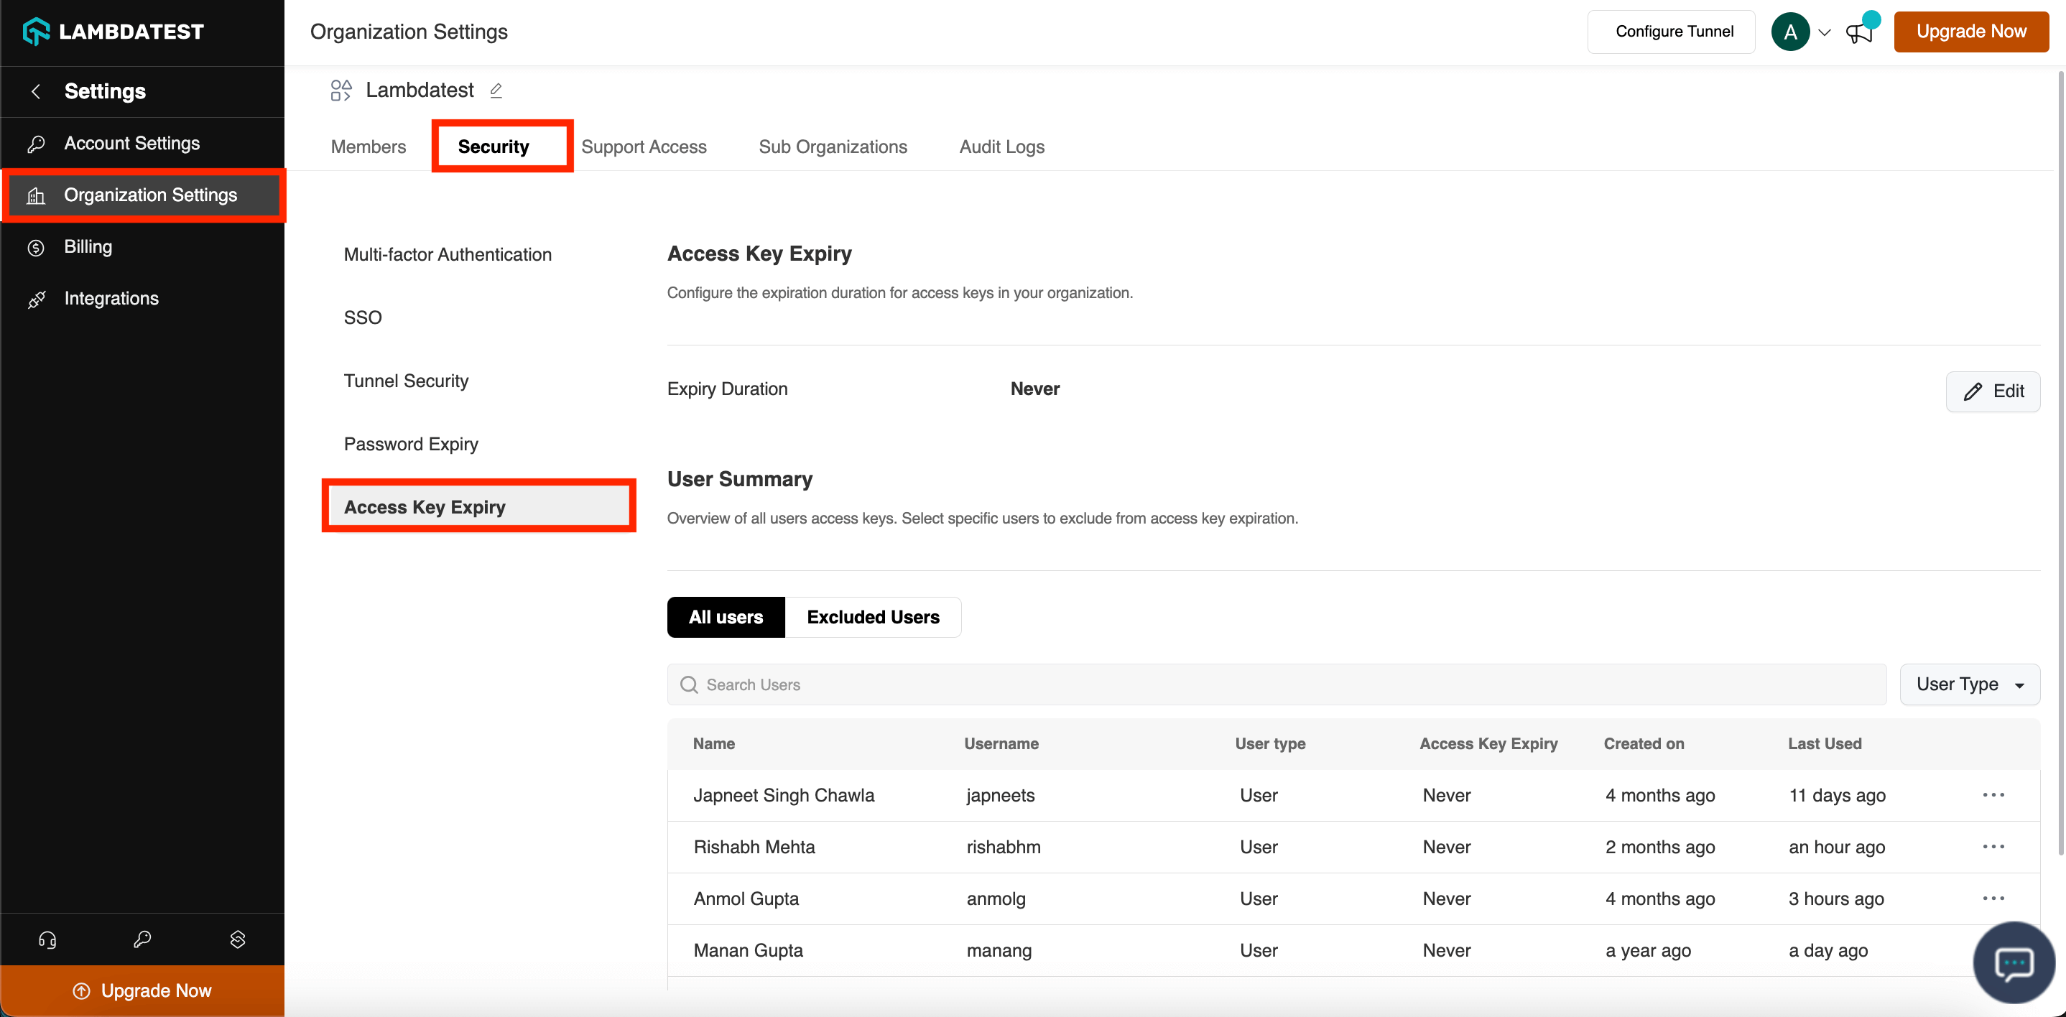Click the Search Users input field
Viewport: 2066px width, 1017px height.
click(1275, 684)
